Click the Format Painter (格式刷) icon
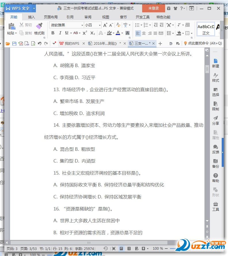 pos(39,26)
